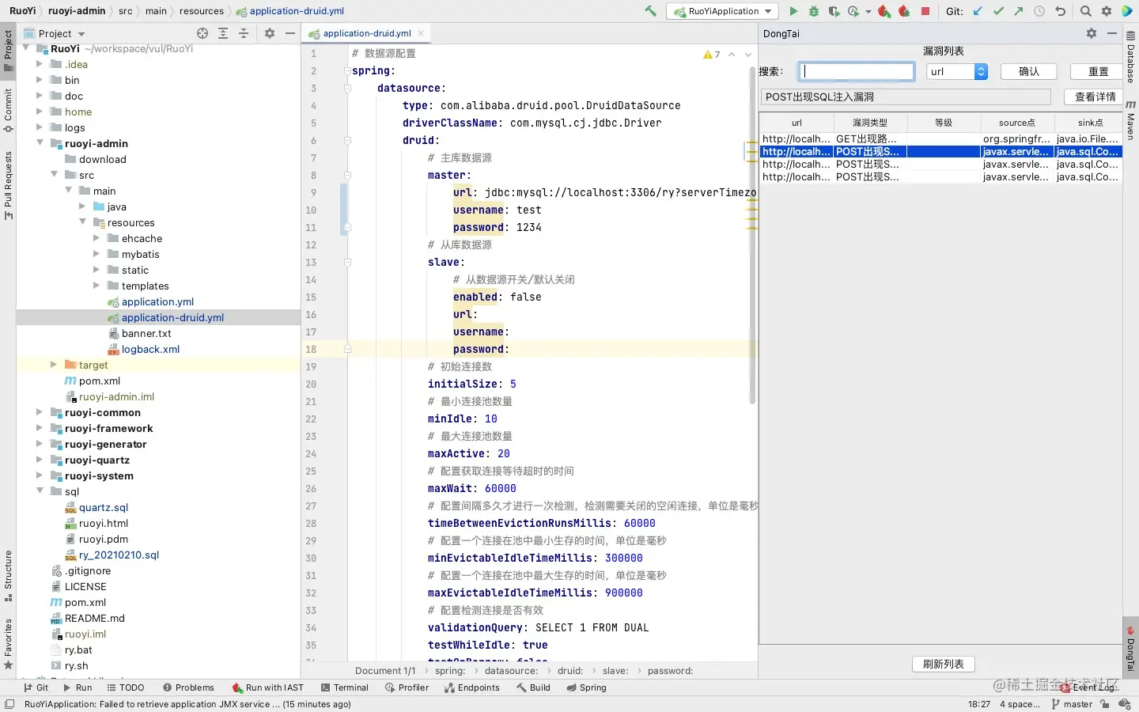Collapse the ruoyi-admin module folder
This screenshot has width=1139, height=712.
[40, 143]
